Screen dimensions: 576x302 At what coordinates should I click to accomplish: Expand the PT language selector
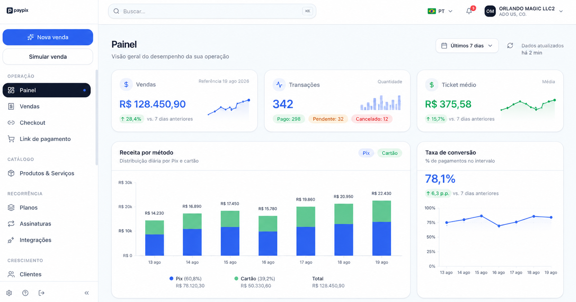pos(440,11)
